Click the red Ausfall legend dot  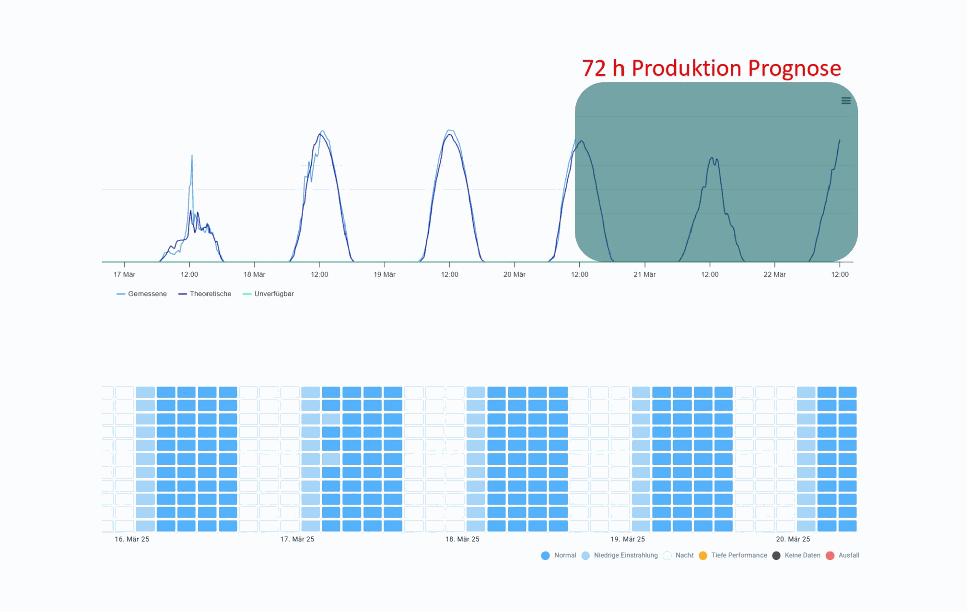click(x=830, y=555)
